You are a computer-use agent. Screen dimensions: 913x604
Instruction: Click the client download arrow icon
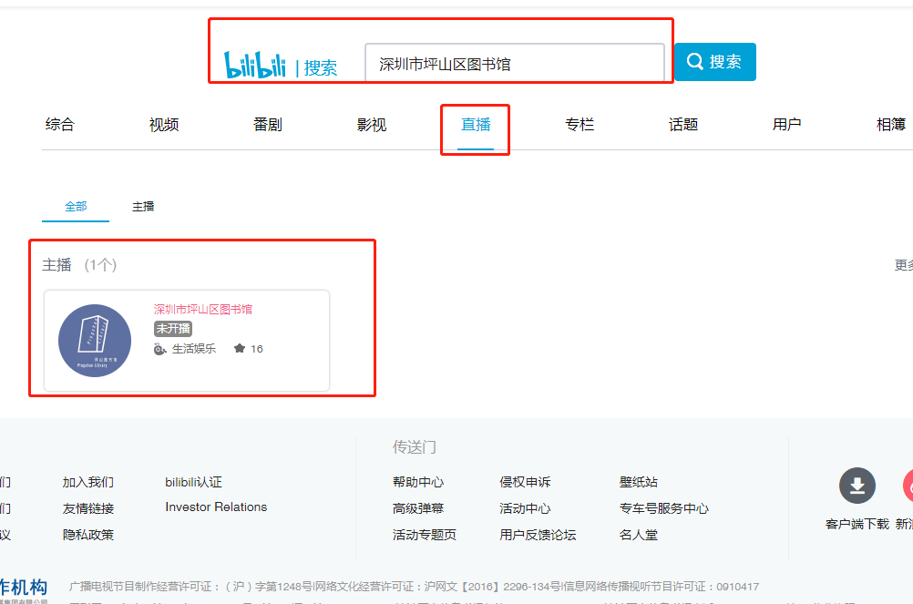857,486
